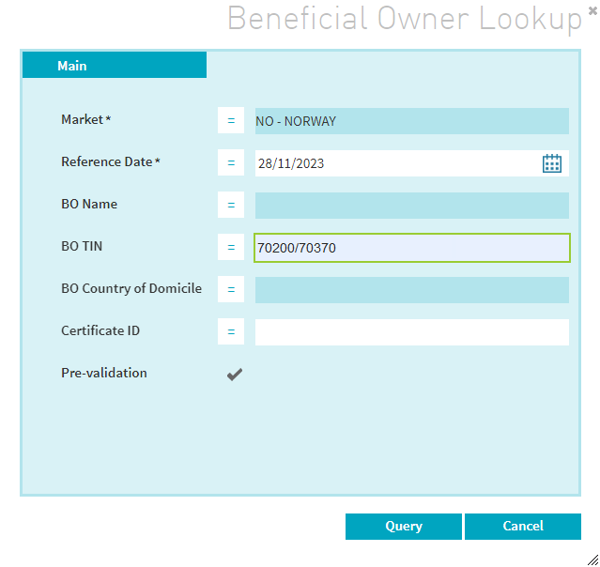Click the Market field showing NO - NORWAY
Viewport: 600px width, 567px height.
pos(411,121)
